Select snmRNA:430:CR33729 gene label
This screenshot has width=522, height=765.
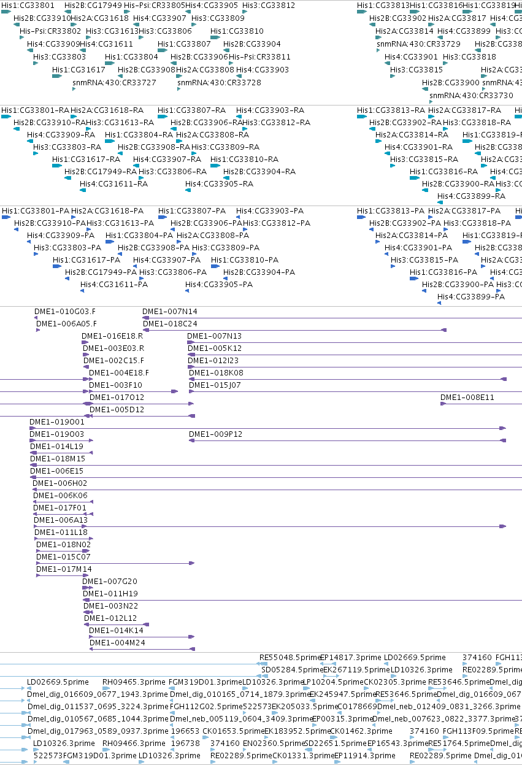tap(418, 44)
